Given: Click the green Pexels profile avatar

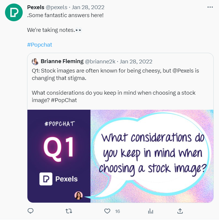Looking at the screenshot, I should 14,12.
